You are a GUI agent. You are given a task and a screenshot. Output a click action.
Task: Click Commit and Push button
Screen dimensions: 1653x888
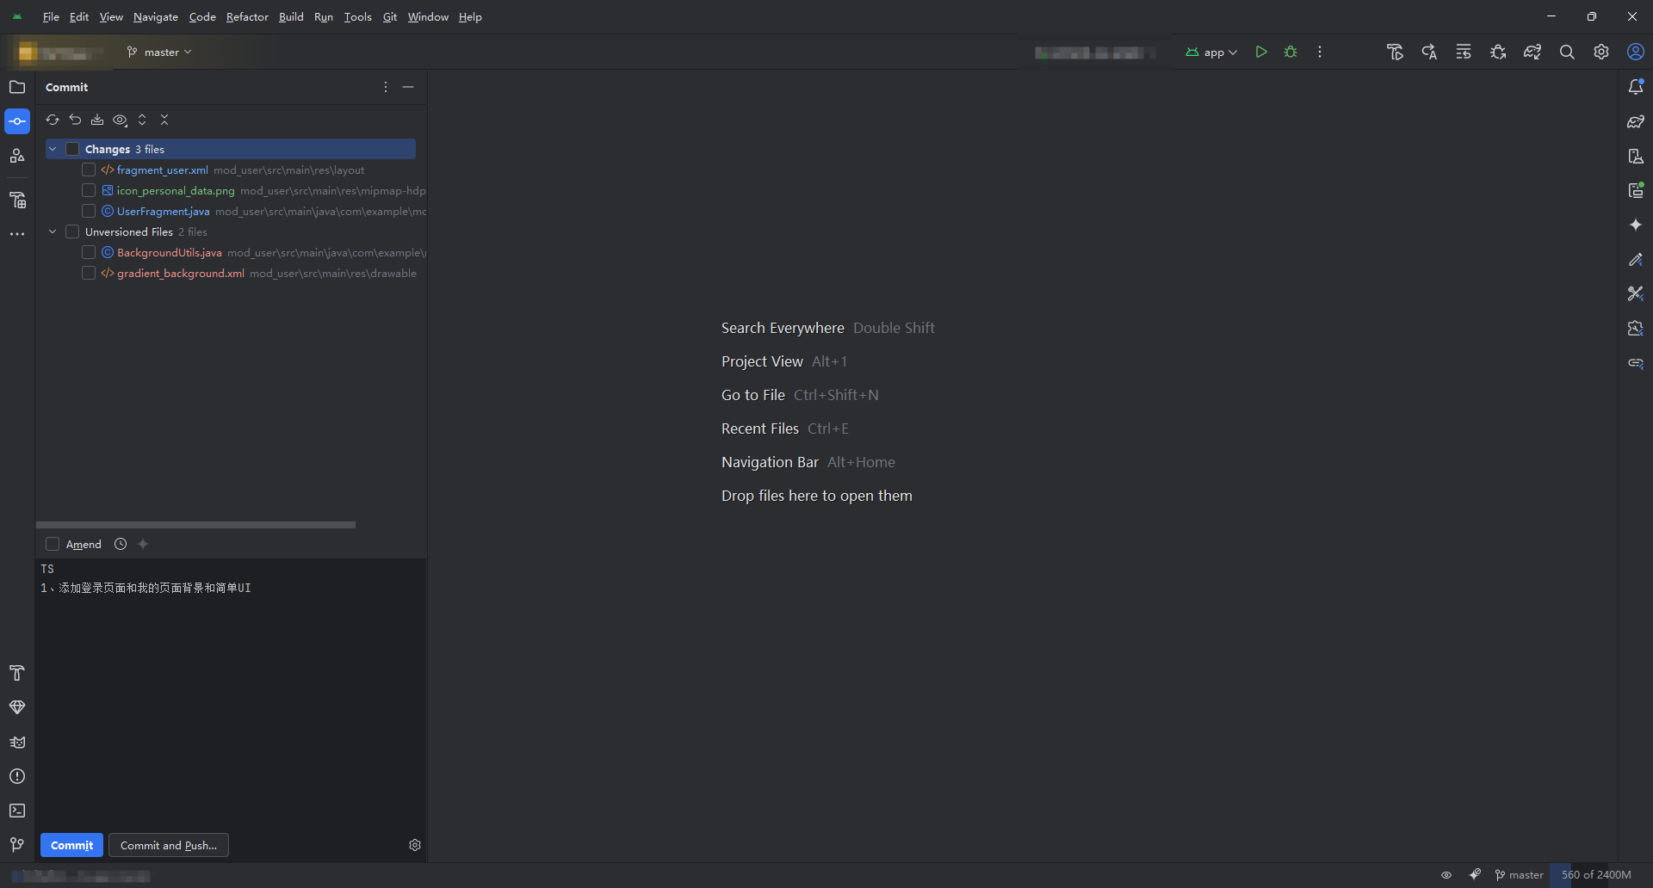click(x=168, y=845)
